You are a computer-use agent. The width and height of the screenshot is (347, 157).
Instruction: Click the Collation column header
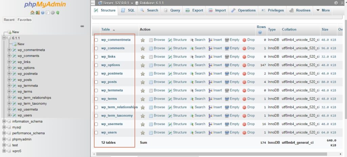[x=289, y=30]
